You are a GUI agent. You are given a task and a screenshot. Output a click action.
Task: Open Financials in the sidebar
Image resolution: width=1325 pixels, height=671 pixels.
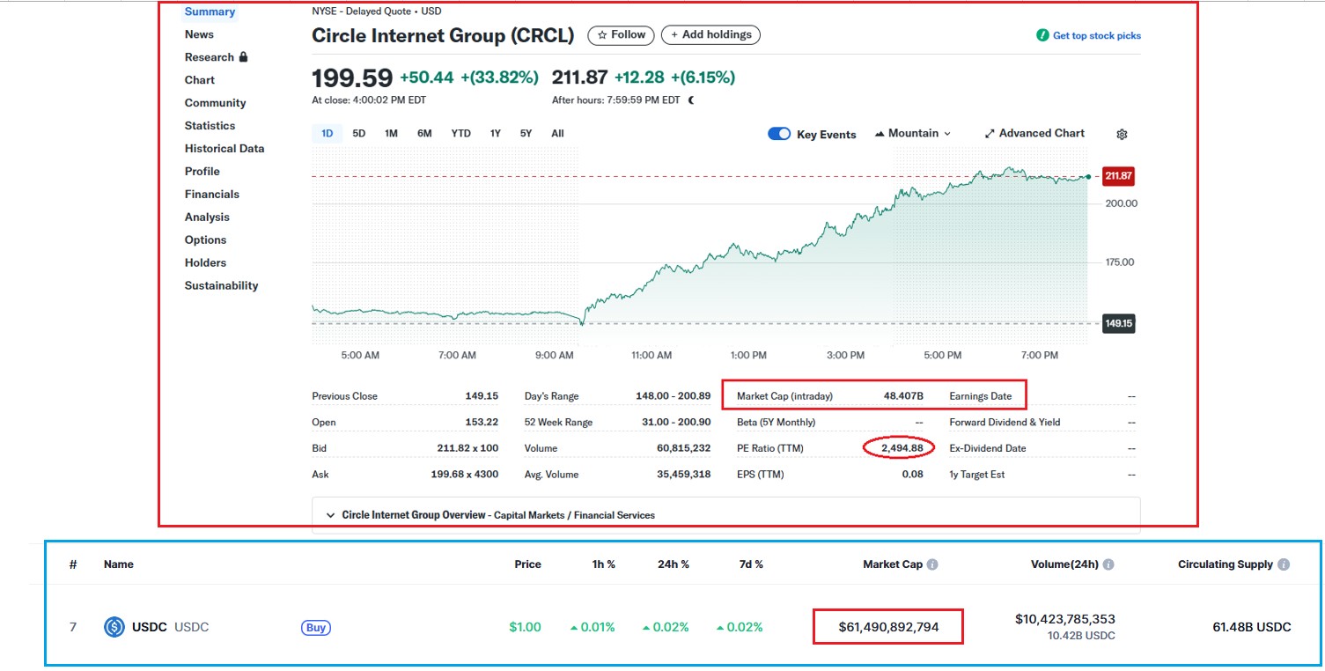pos(212,195)
